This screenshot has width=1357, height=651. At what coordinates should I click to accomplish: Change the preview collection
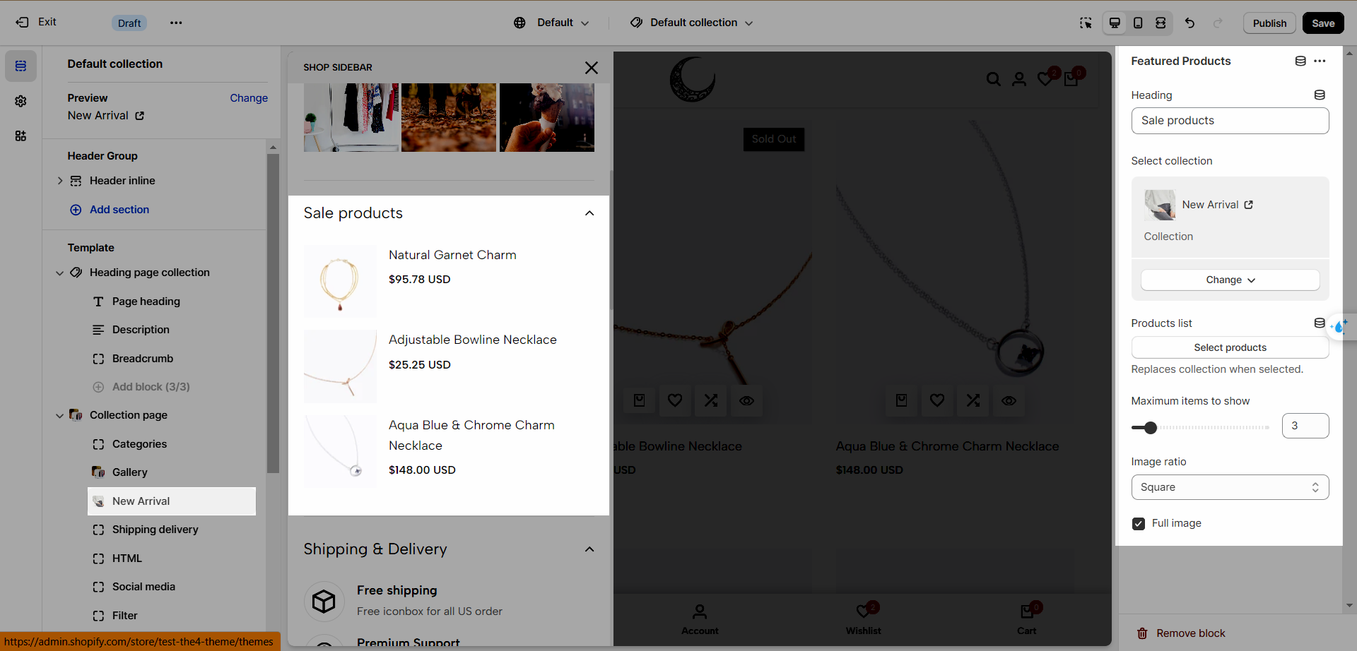coord(249,98)
